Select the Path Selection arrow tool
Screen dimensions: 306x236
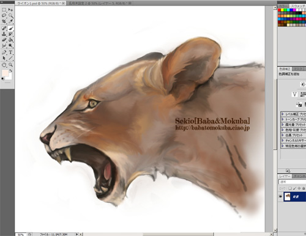click(x=4, y=58)
